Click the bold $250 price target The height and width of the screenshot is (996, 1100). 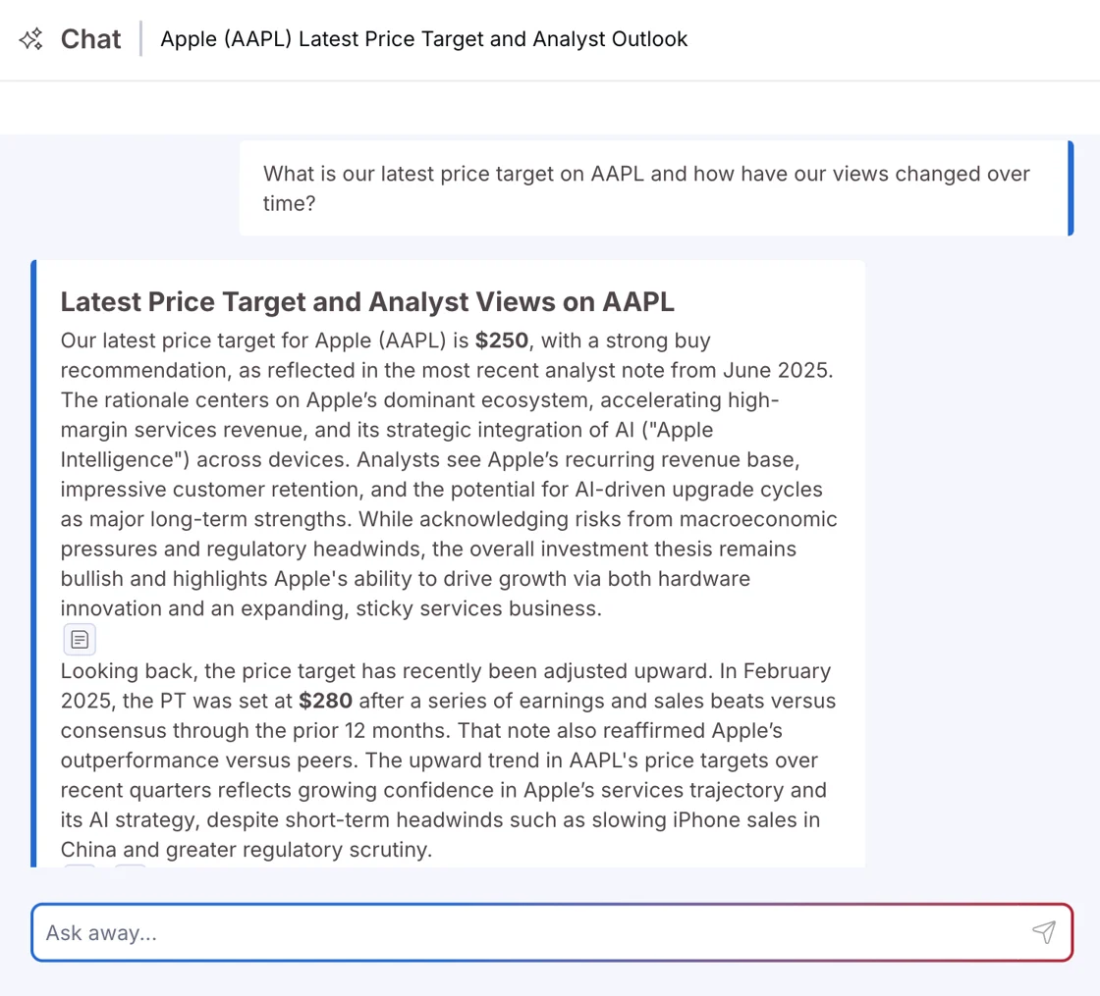pos(502,341)
